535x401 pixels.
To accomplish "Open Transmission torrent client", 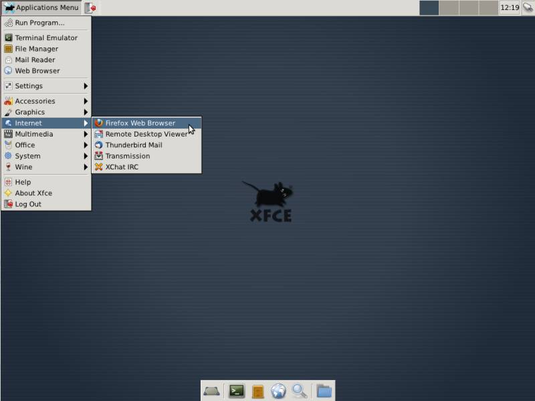I will coord(146,156).
